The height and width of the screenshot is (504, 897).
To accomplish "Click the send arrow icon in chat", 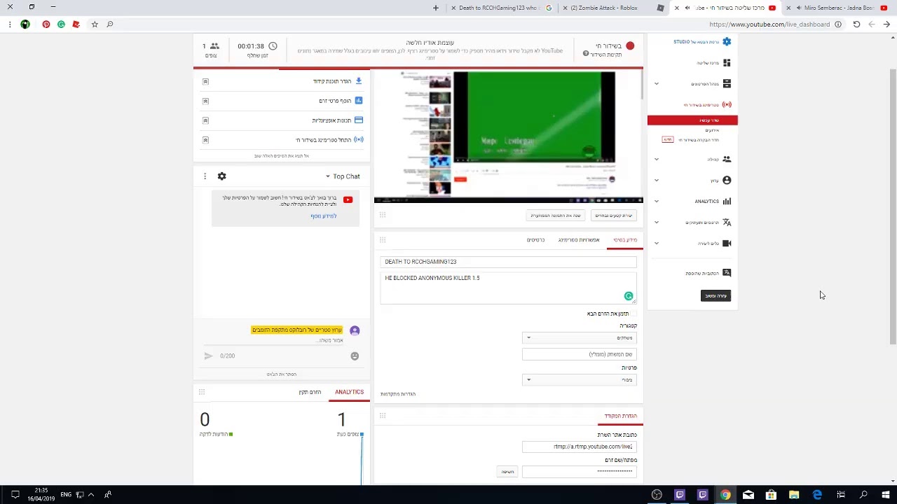I will click(208, 356).
